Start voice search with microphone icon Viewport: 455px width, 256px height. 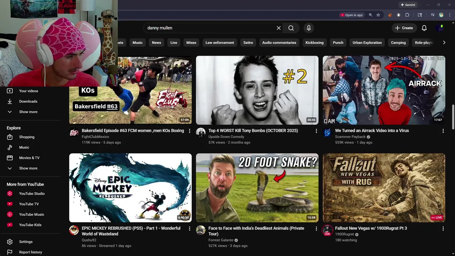(309, 28)
